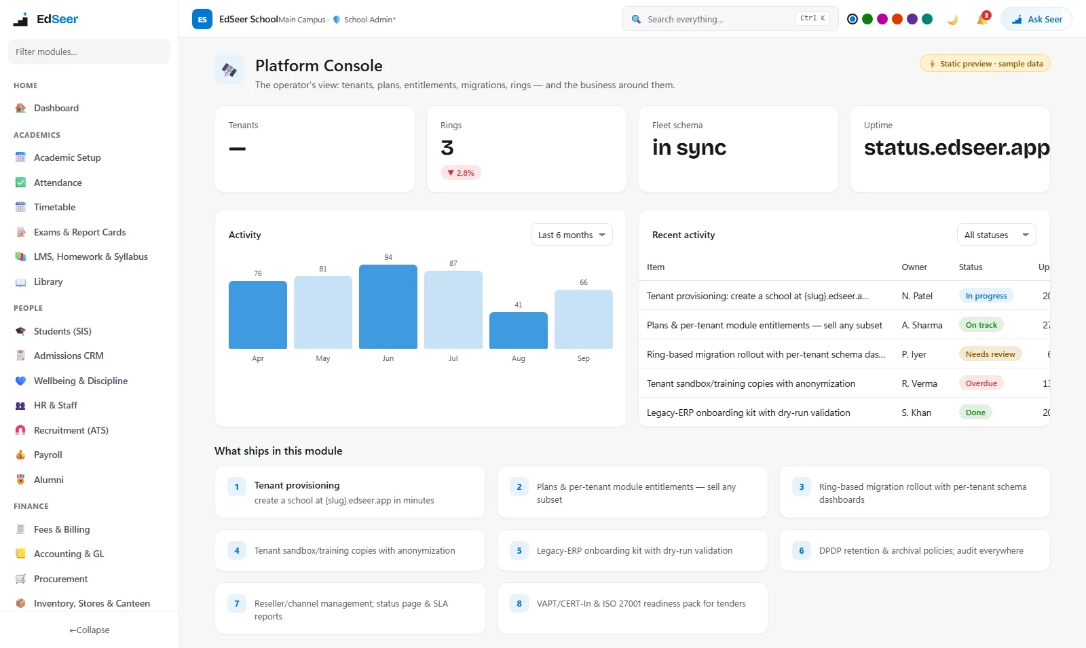Click the Library open-book icon
This screenshot has width=1086, height=648.
[x=20, y=282]
